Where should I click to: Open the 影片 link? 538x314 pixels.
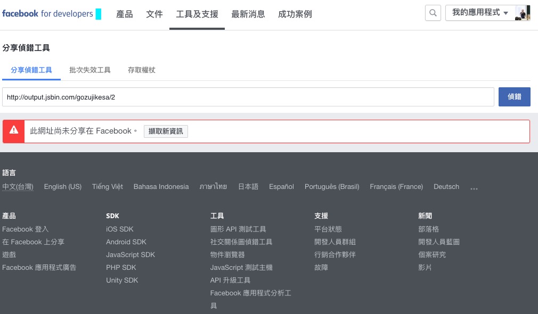tap(425, 267)
